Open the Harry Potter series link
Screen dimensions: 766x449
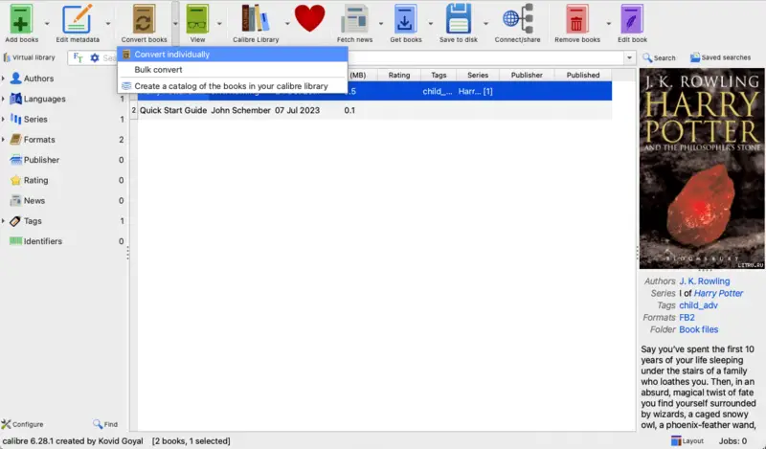pos(718,294)
